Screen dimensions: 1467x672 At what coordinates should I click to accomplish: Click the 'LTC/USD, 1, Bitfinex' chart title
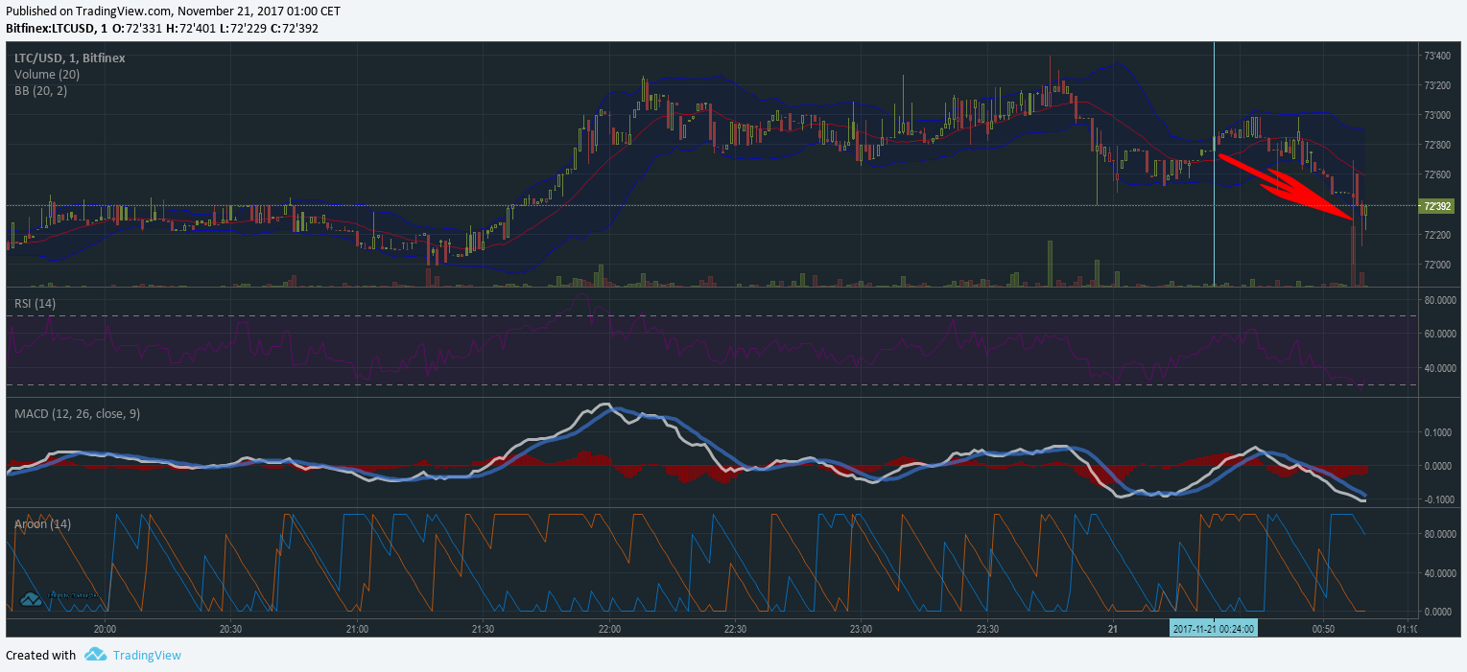(x=70, y=58)
